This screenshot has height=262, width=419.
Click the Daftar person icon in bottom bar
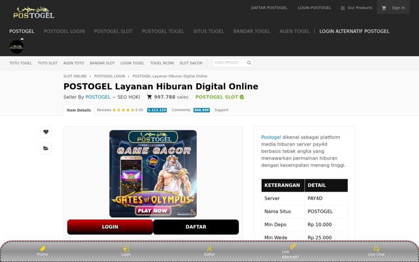(210, 249)
